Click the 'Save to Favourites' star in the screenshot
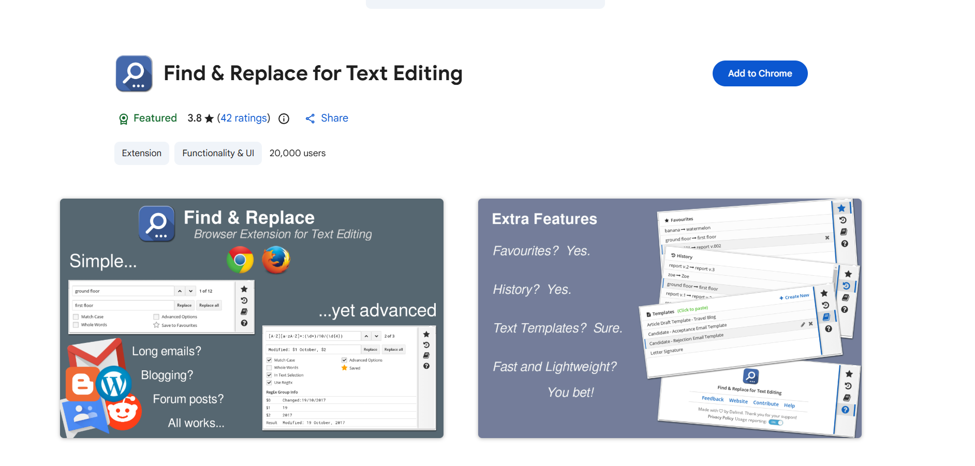This screenshot has width=975, height=466. click(156, 325)
